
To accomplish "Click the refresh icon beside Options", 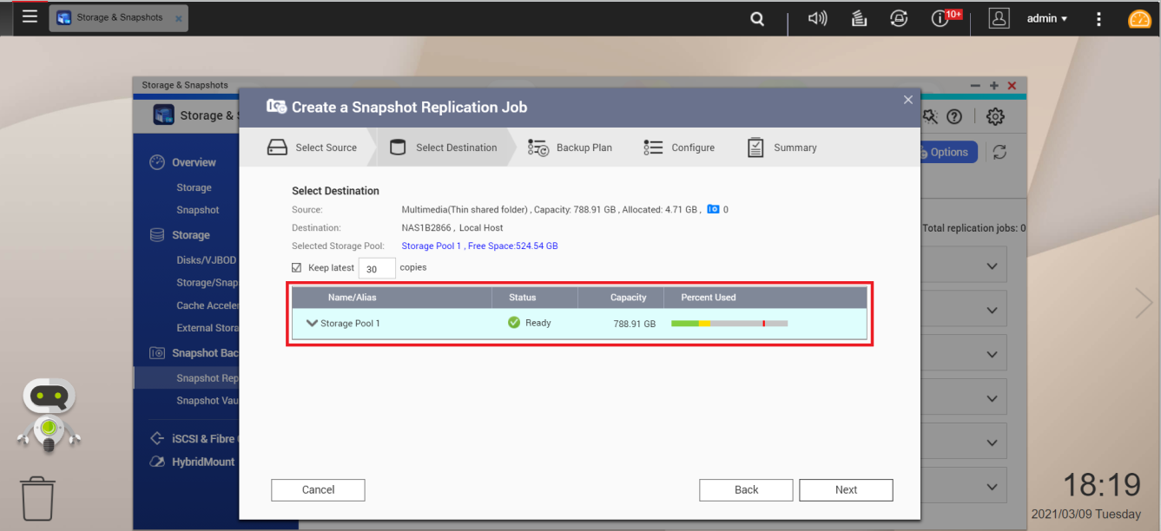I will 999,152.
